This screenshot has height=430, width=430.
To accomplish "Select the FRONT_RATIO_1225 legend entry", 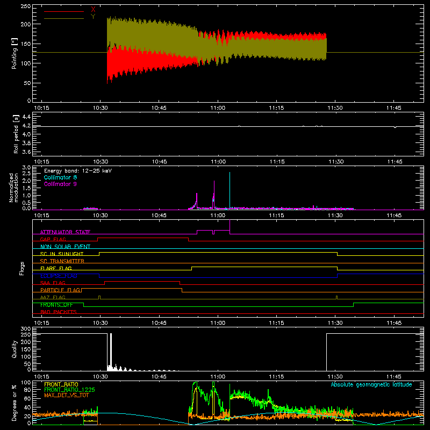I will pos(70,390).
